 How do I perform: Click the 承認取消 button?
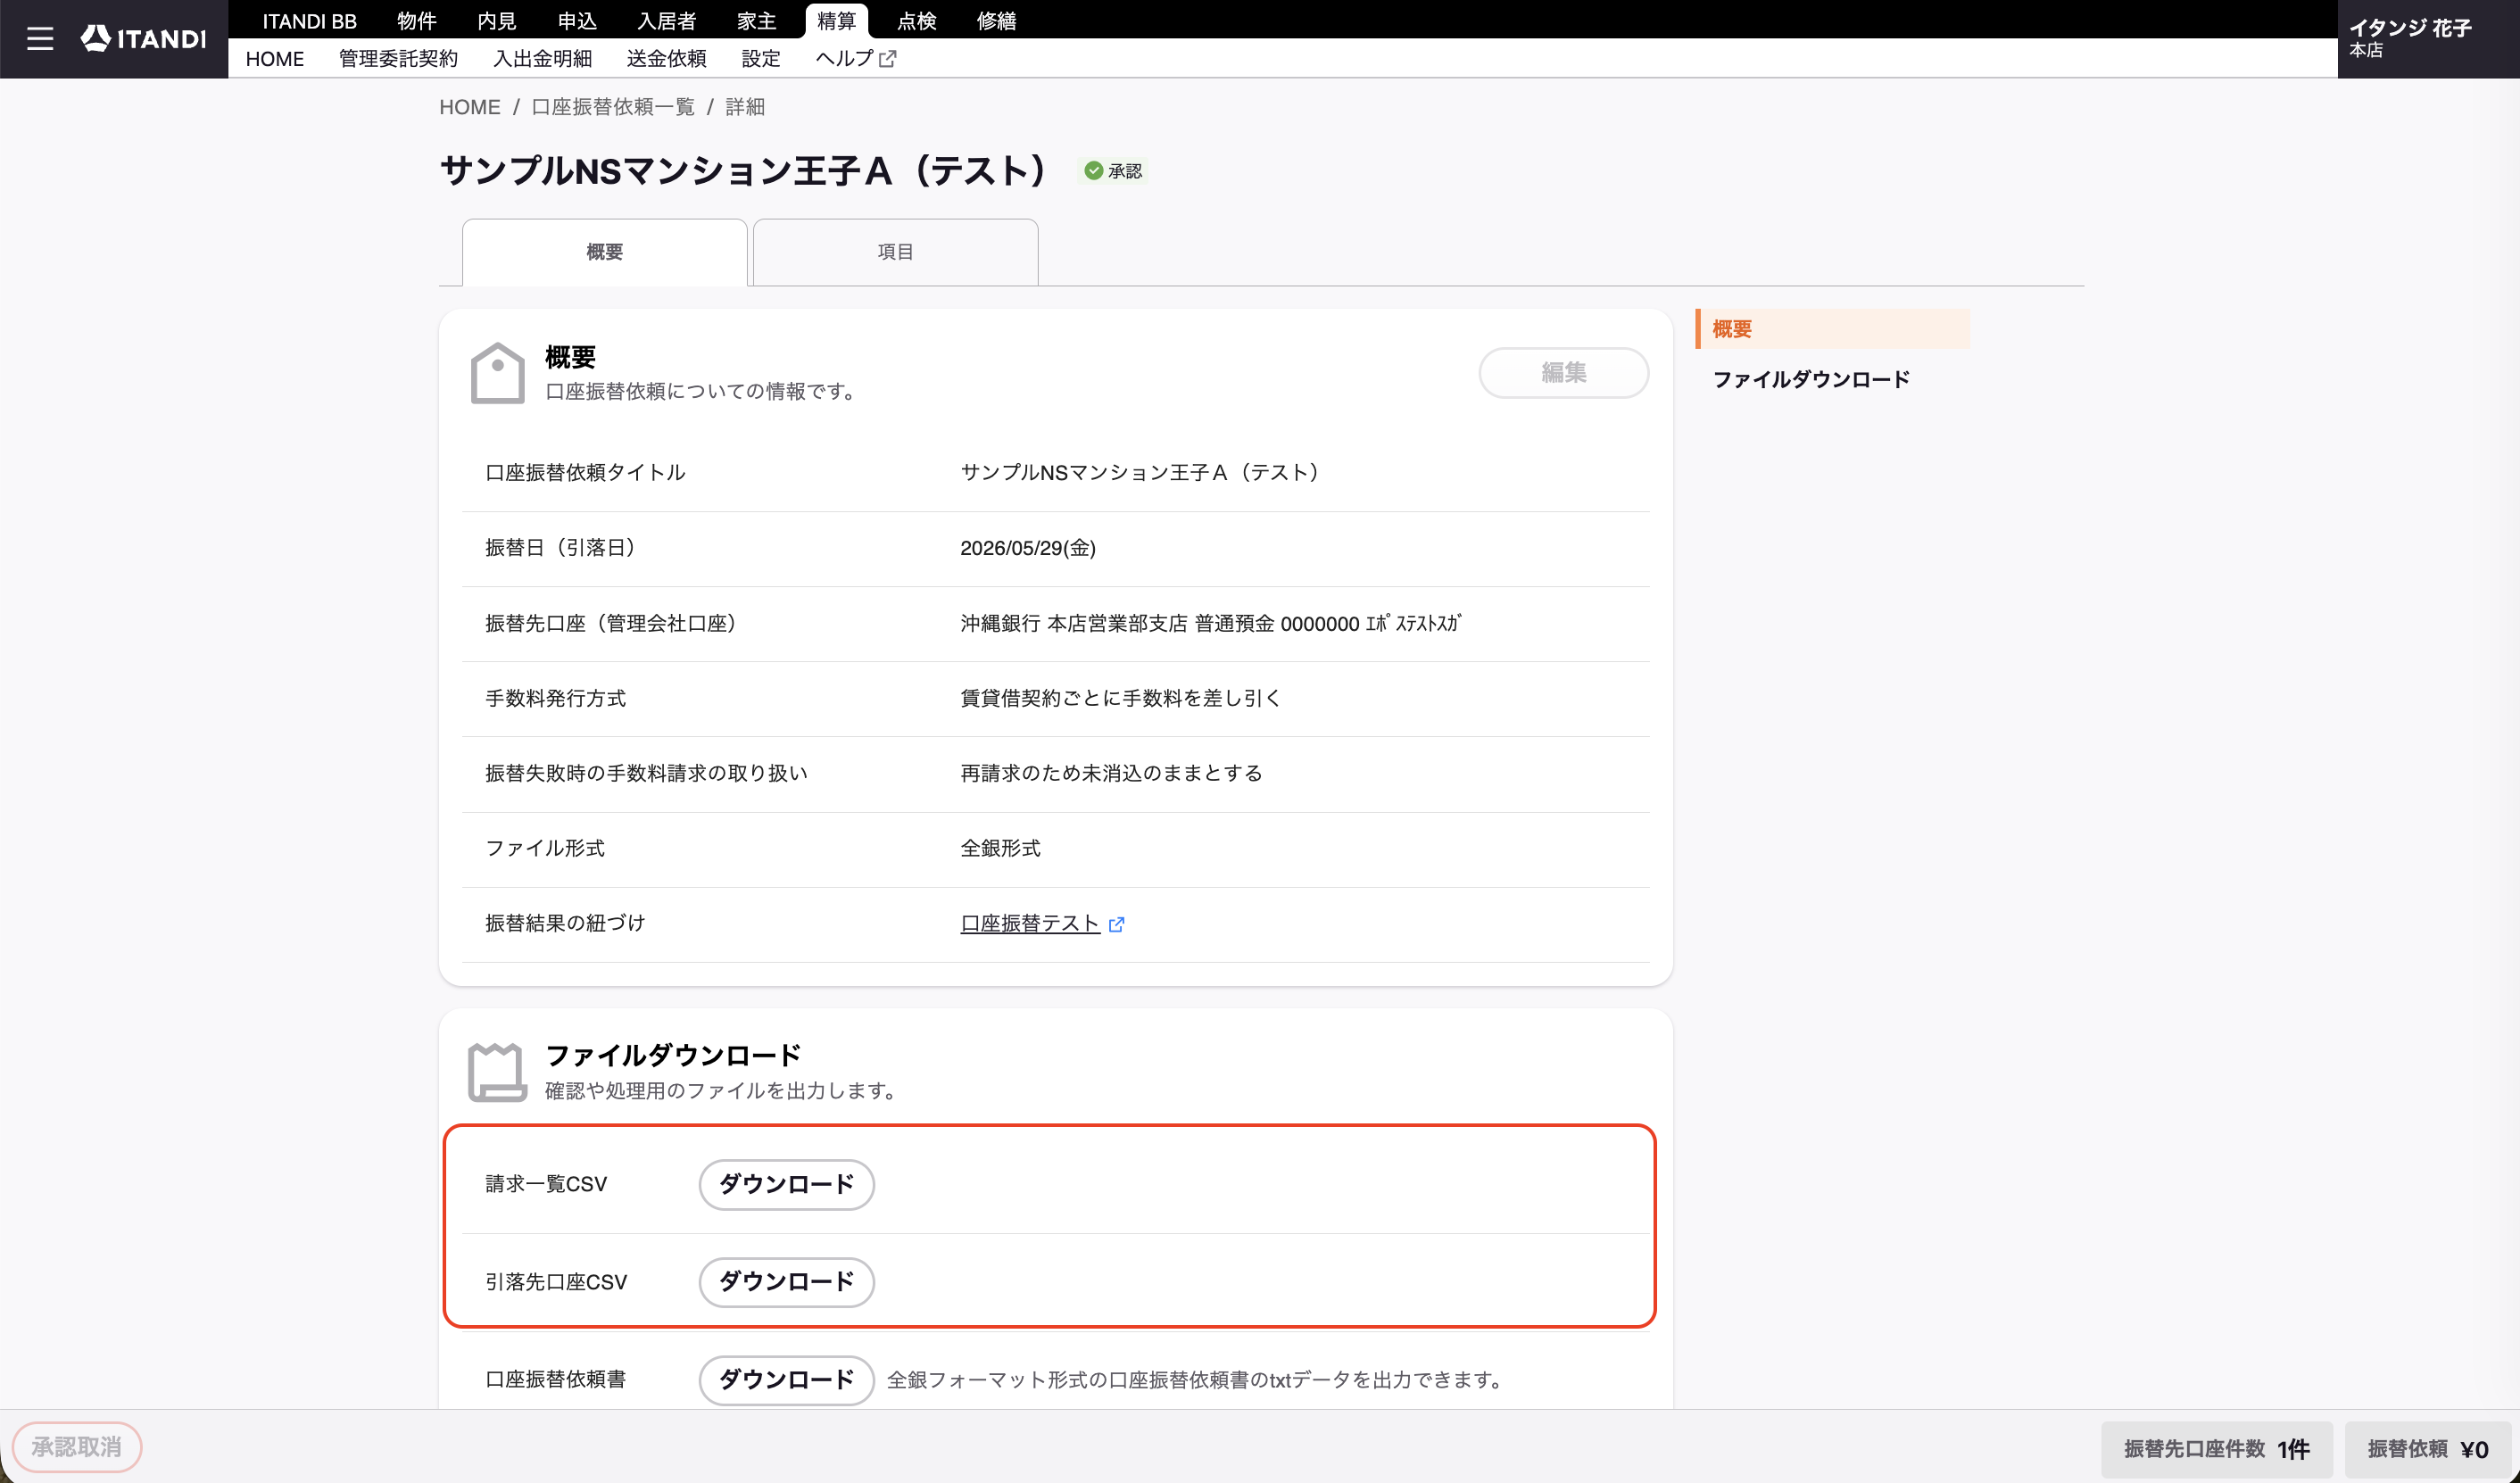[x=77, y=1447]
